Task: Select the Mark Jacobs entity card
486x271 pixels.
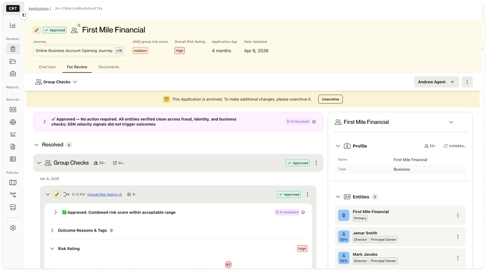Action: coord(400,258)
